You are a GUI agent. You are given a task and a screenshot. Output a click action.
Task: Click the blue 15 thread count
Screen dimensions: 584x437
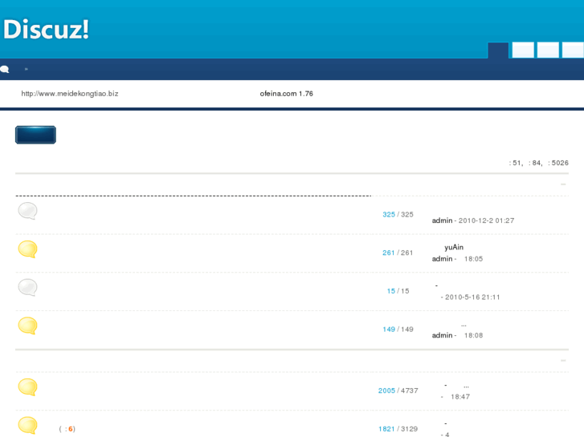coord(390,291)
